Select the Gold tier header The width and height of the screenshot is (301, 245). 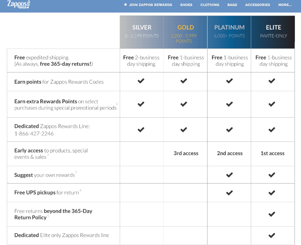pos(185,32)
